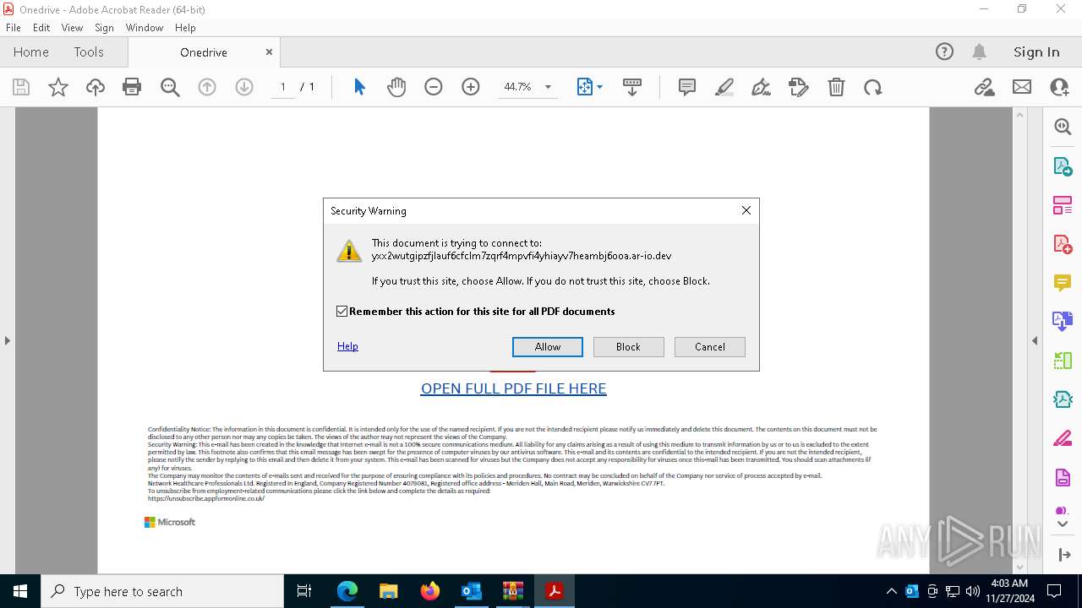Image resolution: width=1082 pixels, height=608 pixels.
Task: Open the Find text magnifier
Action: tap(170, 87)
